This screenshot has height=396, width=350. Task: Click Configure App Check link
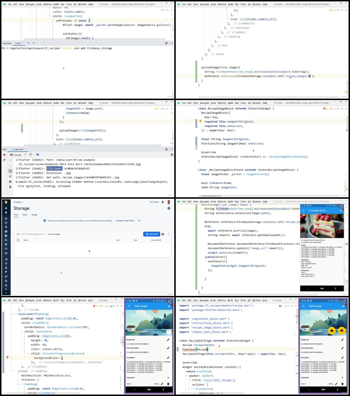pyautogui.click(x=125, y=221)
